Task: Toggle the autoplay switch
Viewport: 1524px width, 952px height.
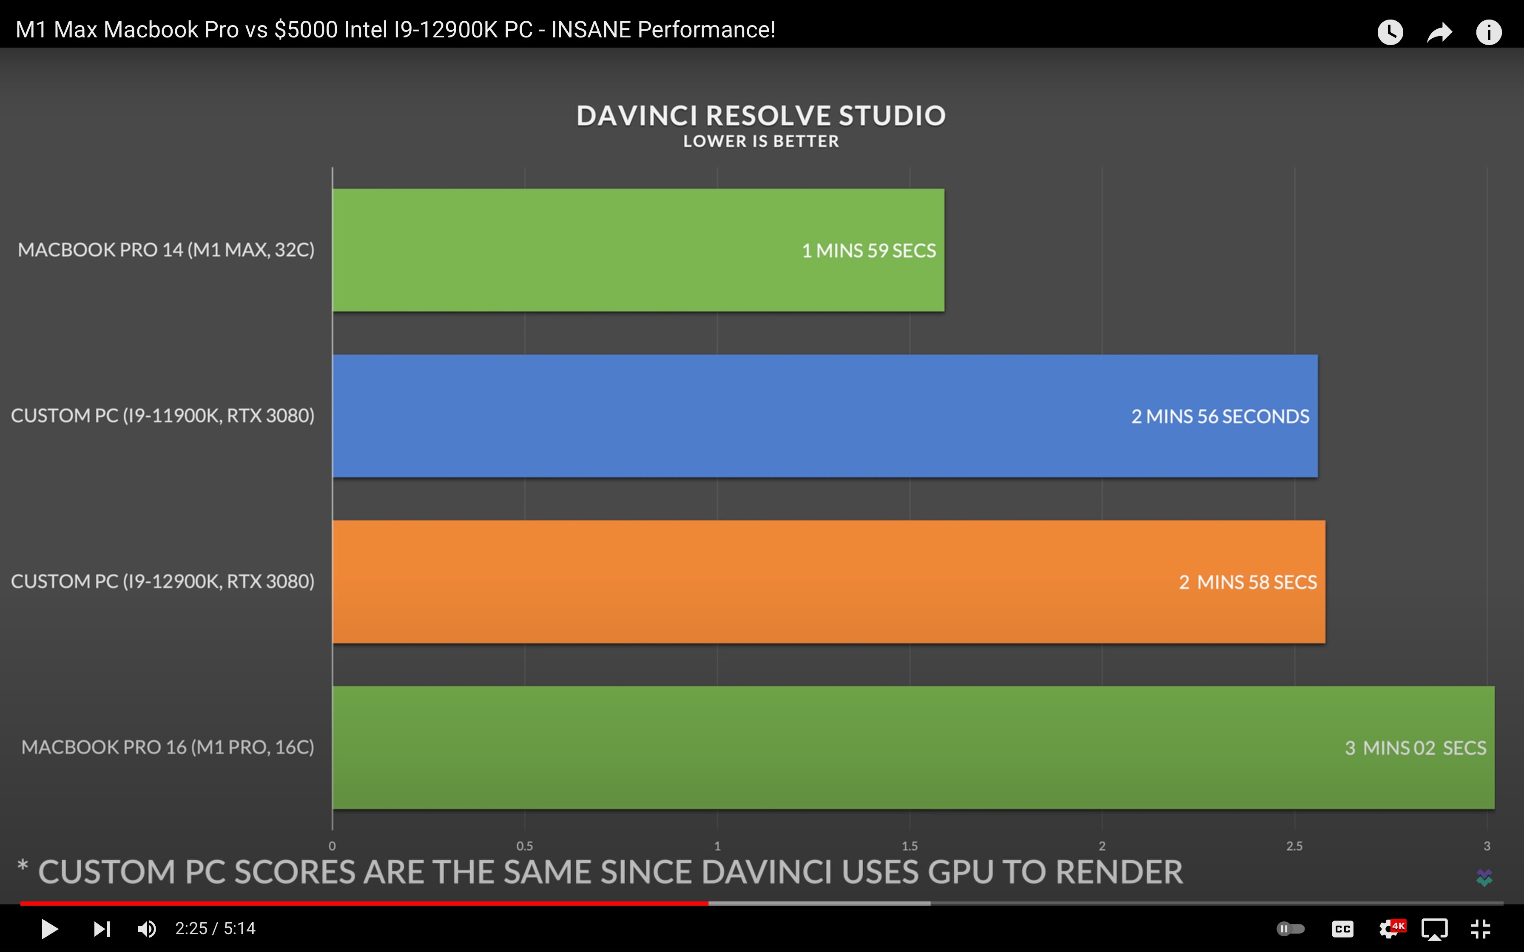Action: [1291, 929]
